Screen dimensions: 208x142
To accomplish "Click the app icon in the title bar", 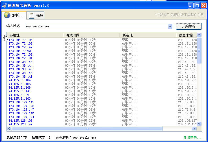I will [x=4, y=5].
